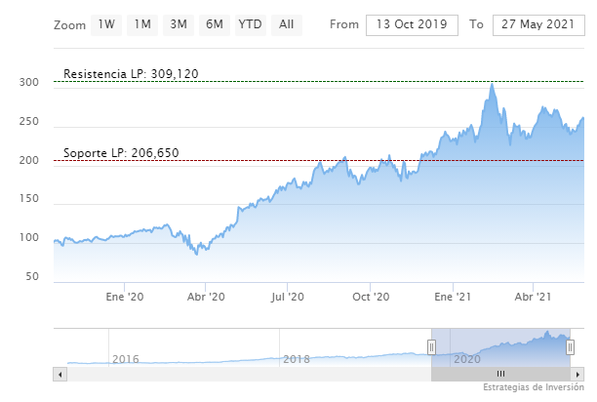Set zoom to 3M
The height and width of the screenshot is (402, 597).
point(178,24)
